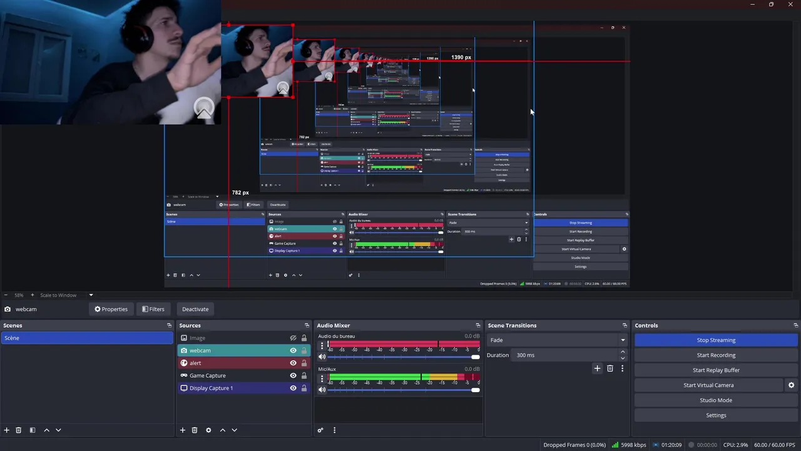The height and width of the screenshot is (451, 801).
Task: Open Audio du bureau track options dots
Action: [x=322, y=346]
